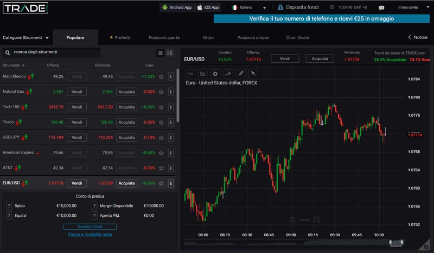Show info for Msci Mexico
Image resolution: width=434 pixels, height=253 pixels.
[x=171, y=77]
